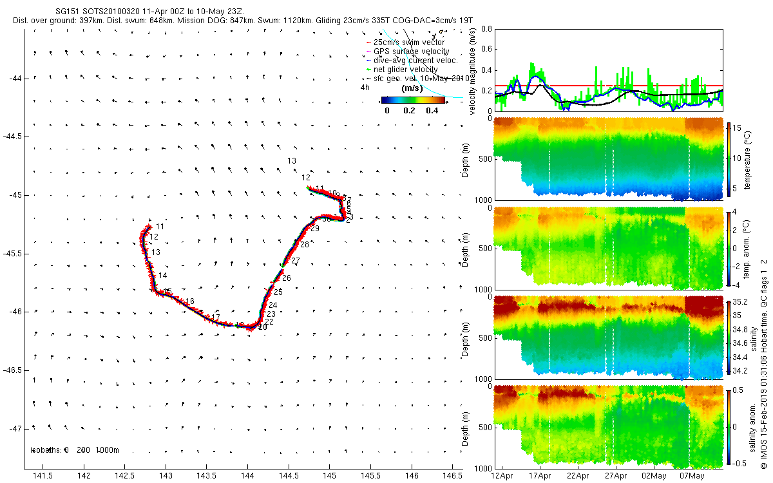Click day label 23 on the glider track

pyautogui.click(x=271, y=314)
